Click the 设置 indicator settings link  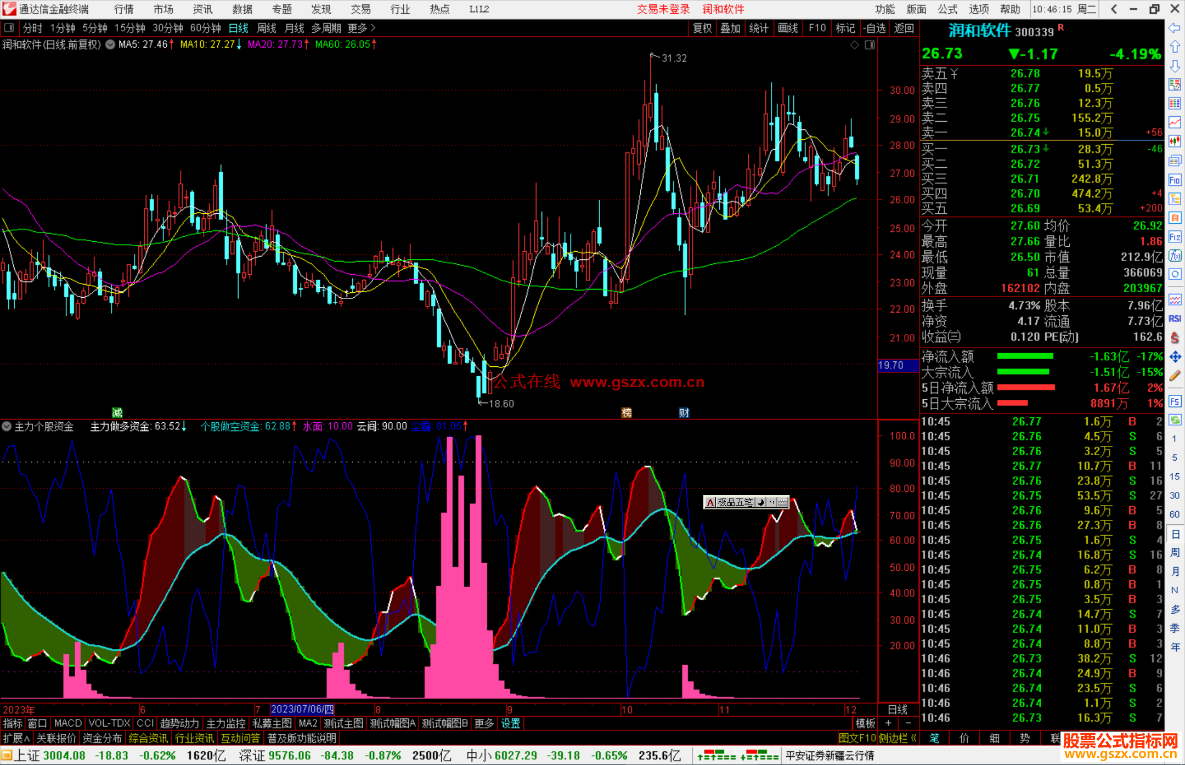(510, 723)
